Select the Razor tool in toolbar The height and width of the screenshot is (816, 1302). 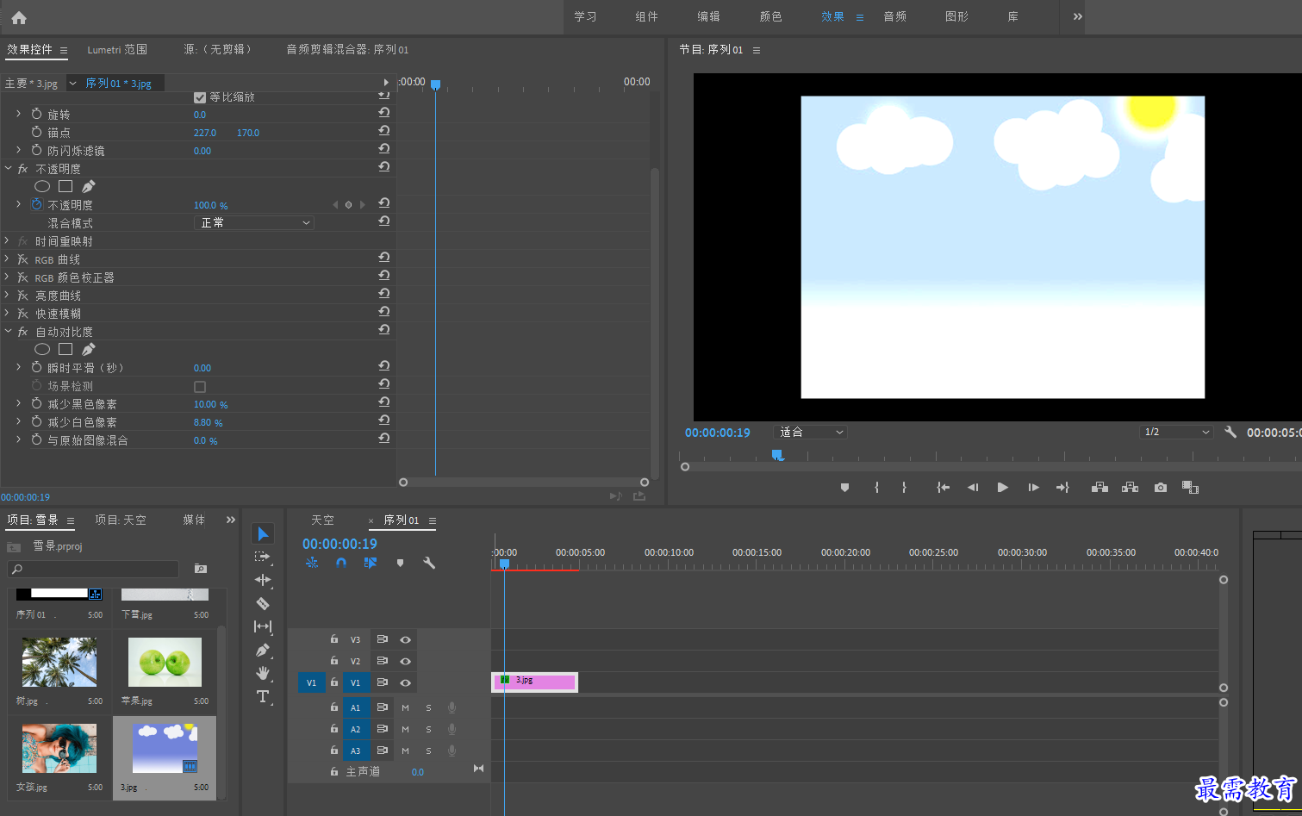pyautogui.click(x=263, y=604)
